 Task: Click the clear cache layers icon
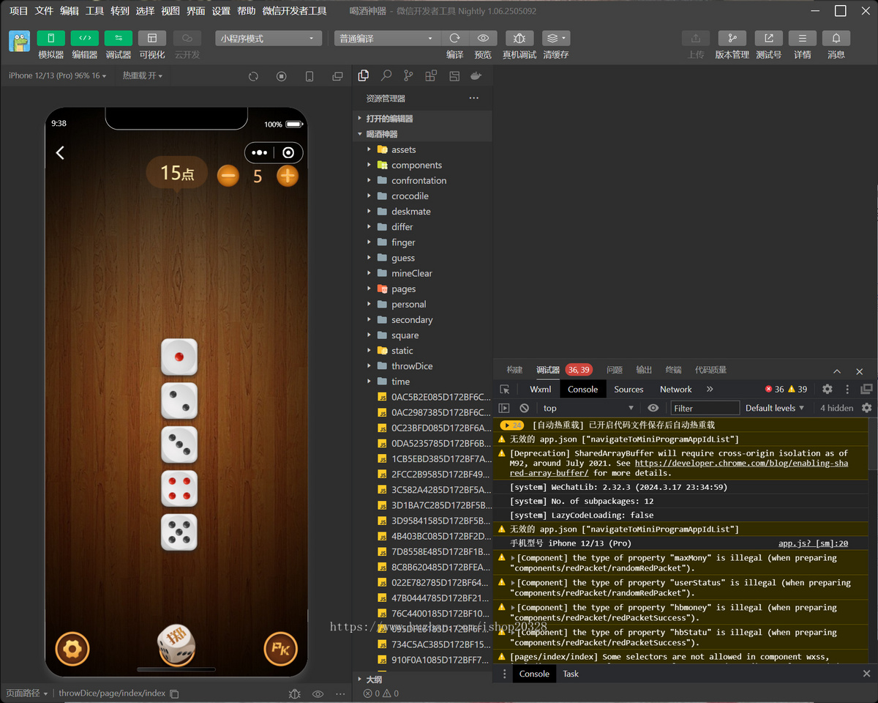click(556, 38)
